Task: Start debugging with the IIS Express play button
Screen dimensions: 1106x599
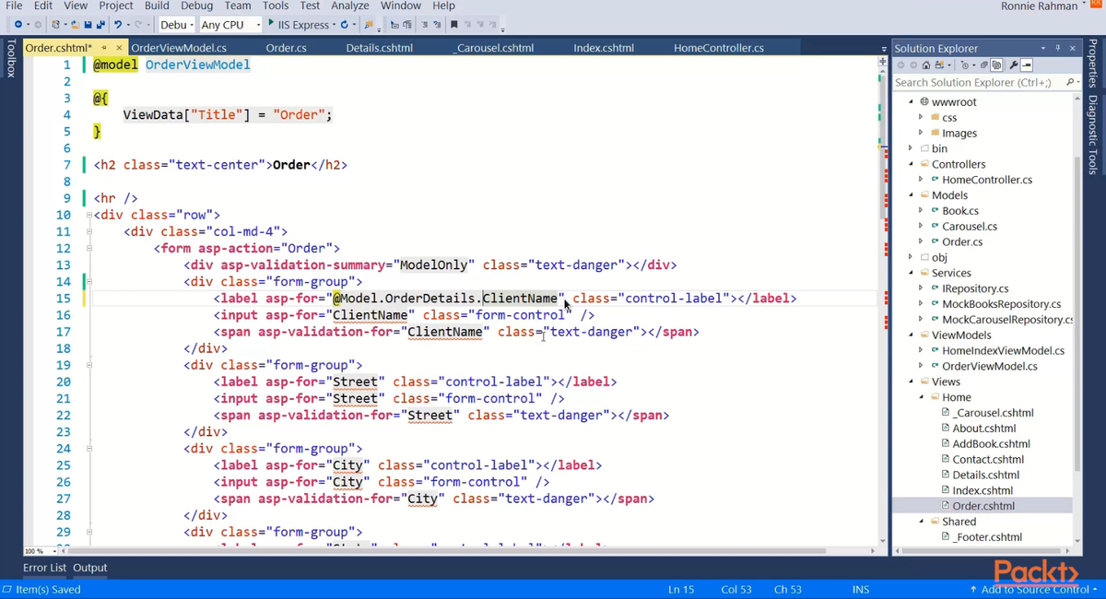Action: click(271, 24)
